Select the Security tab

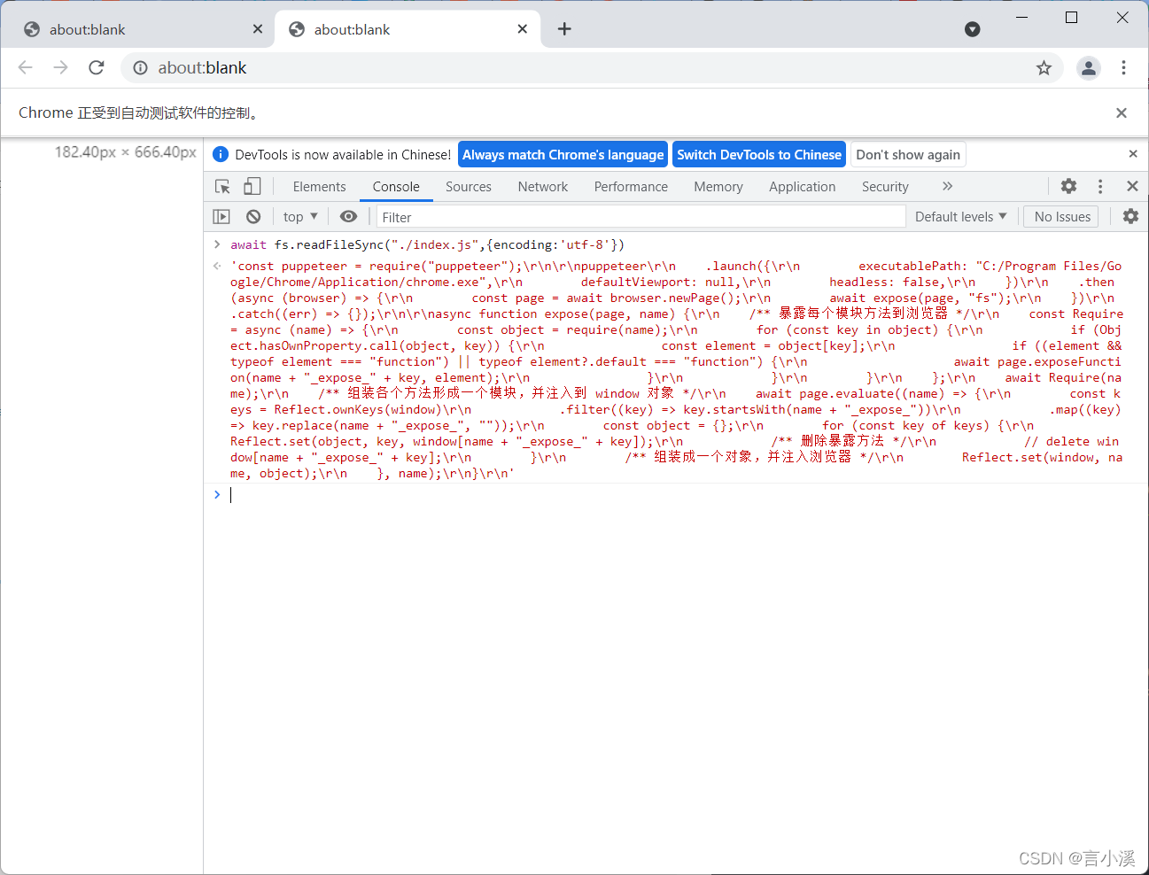885,186
